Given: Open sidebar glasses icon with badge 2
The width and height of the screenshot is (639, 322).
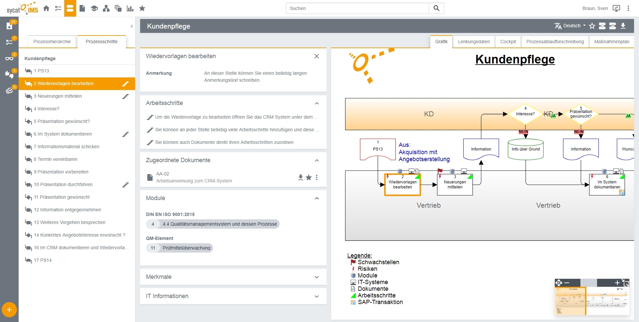Looking at the screenshot, I should pyautogui.click(x=9, y=58).
